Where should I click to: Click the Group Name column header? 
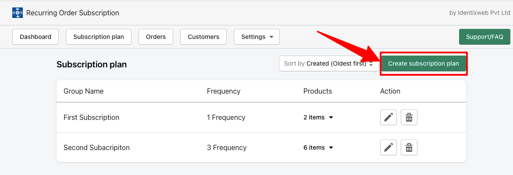(83, 91)
